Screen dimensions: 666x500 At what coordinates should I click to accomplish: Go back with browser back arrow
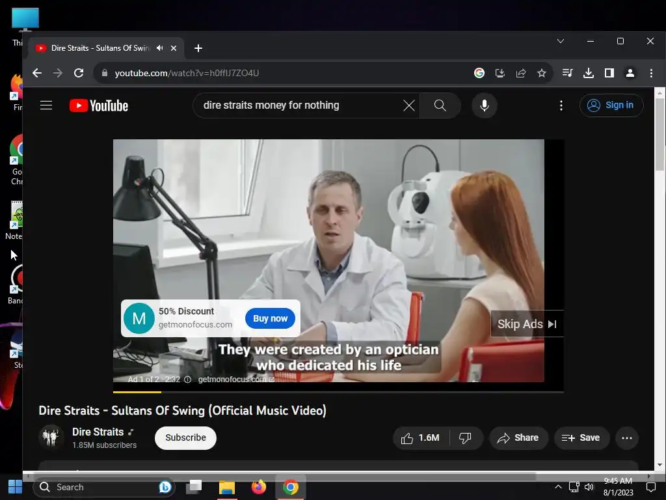click(x=37, y=73)
